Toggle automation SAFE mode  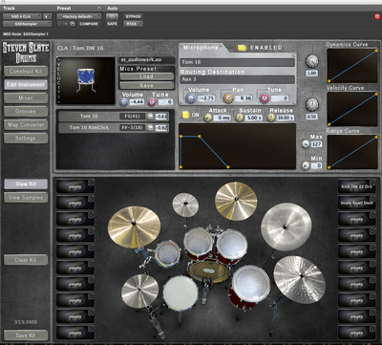click(x=112, y=24)
